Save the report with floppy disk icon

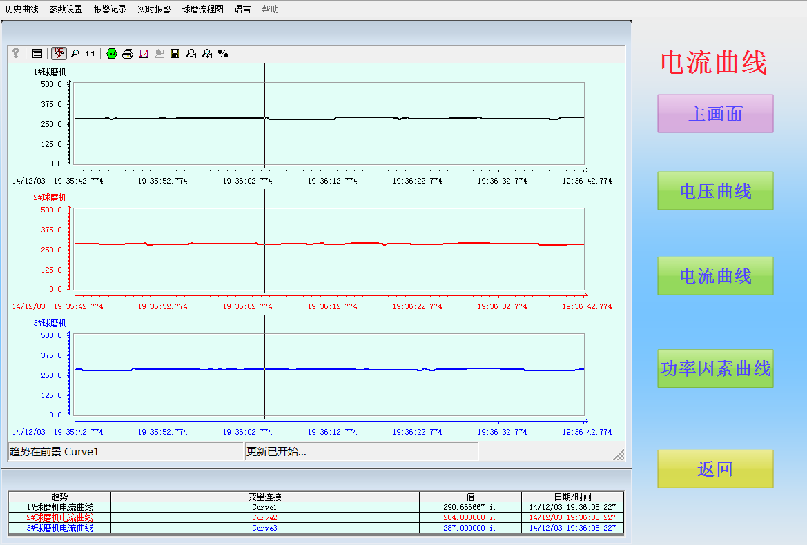pos(175,54)
